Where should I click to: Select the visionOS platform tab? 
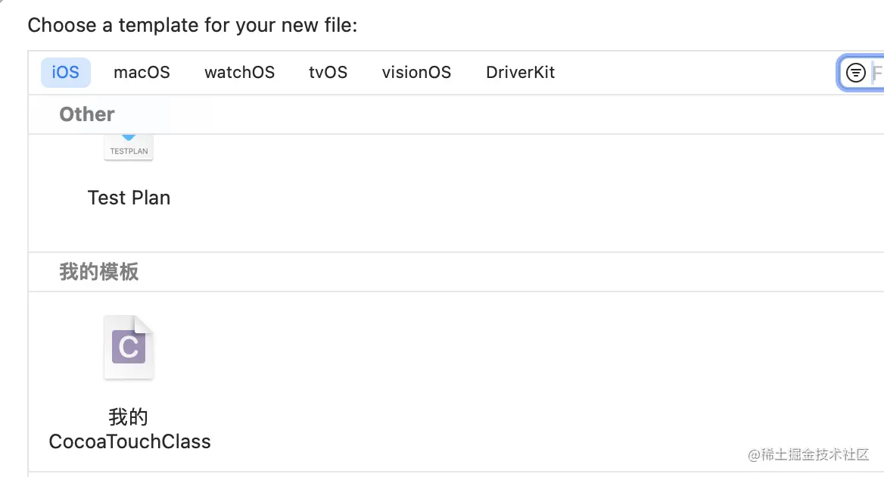416,72
